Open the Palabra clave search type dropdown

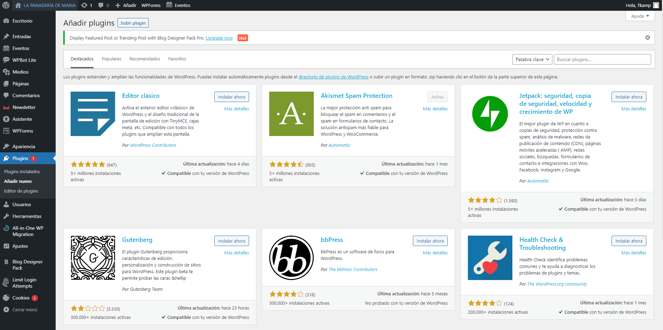click(532, 59)
